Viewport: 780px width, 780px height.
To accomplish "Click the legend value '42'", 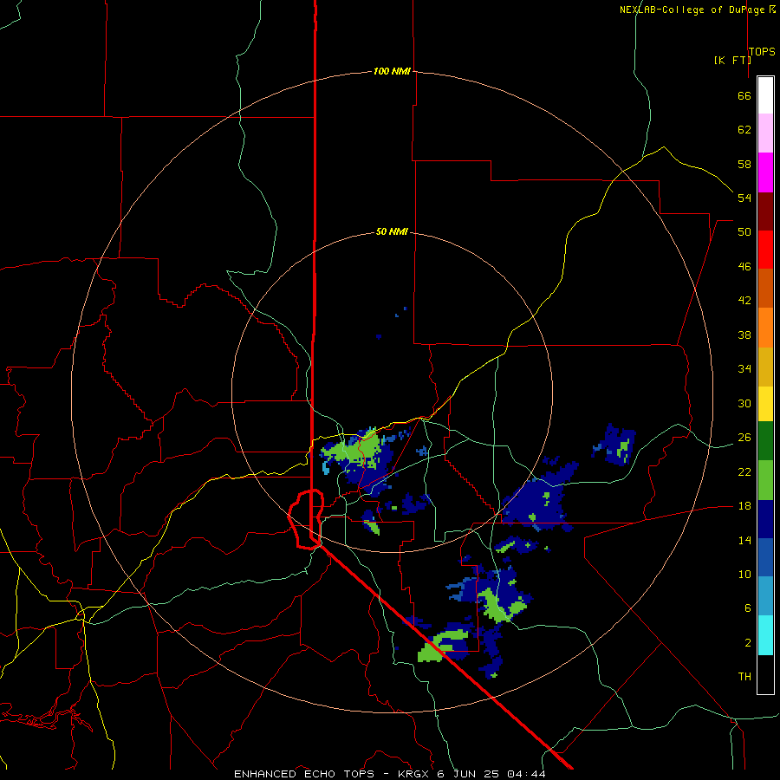I will (744, 301).
